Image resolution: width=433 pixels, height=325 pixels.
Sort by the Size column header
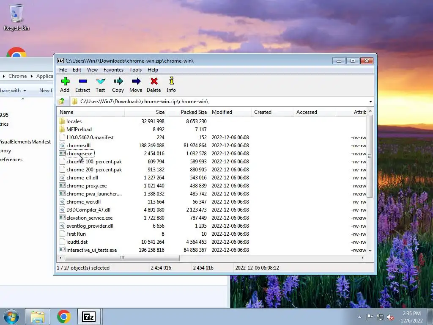tap(145, 112)
